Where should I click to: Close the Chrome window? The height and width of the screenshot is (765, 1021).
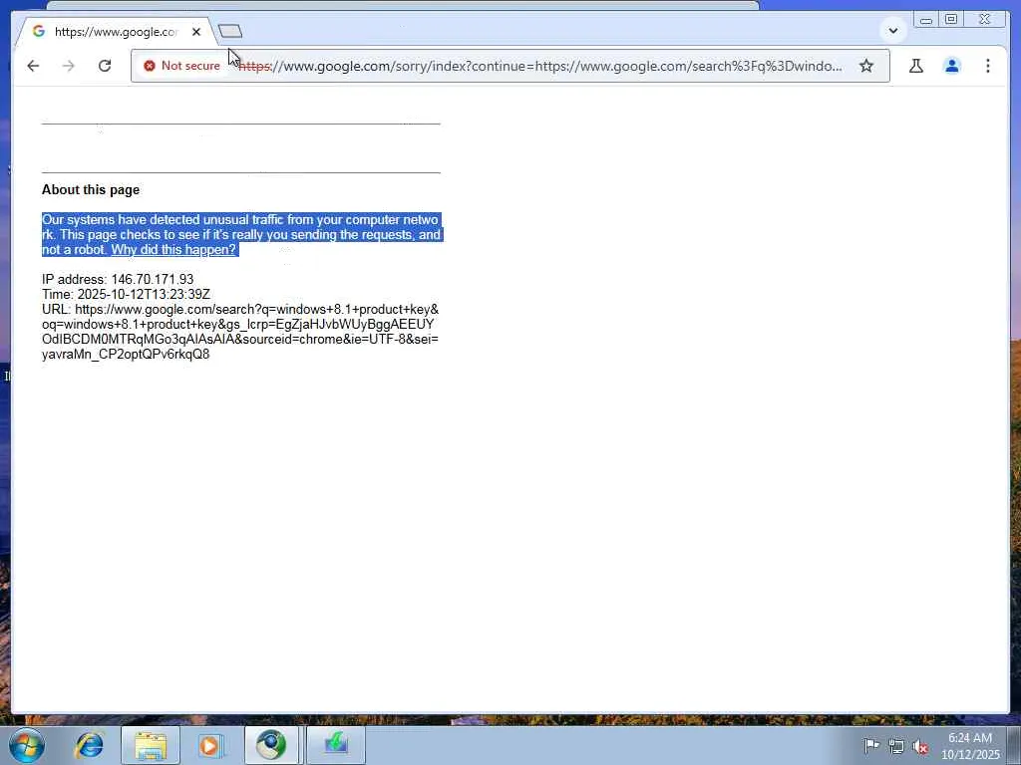pyautogui.click(x=985, y=20)
